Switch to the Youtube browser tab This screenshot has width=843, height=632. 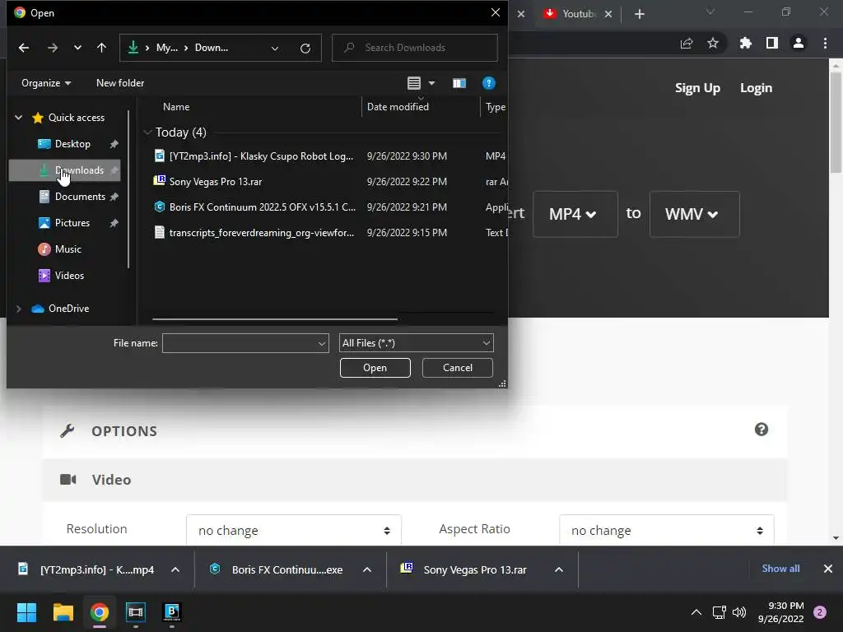pyautogui.click(x=578, y=14)
